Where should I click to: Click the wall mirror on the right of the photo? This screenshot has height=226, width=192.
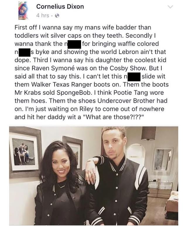click(x=163, y=159)
